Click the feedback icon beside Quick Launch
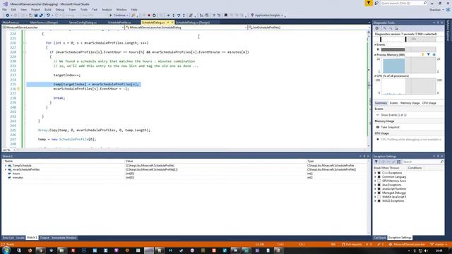This screenshot has height=254, width=452. tap(376, 3)
